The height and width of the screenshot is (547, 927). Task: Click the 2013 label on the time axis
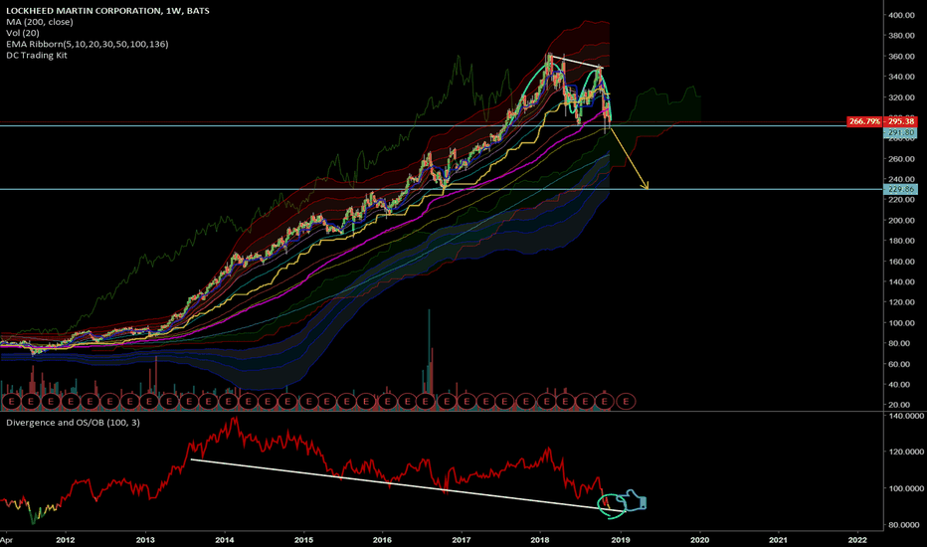tap(145, 539)
